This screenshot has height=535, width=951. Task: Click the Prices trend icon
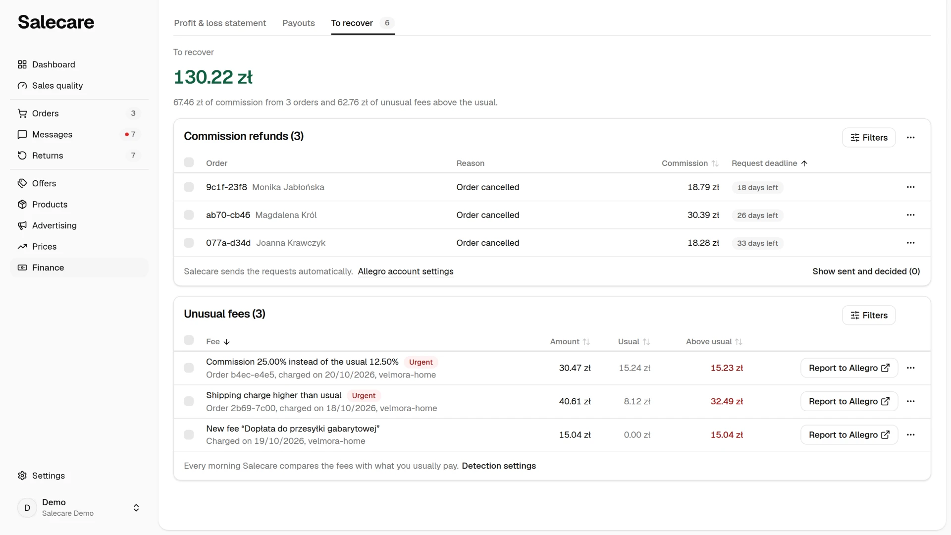tap(22, 247)
